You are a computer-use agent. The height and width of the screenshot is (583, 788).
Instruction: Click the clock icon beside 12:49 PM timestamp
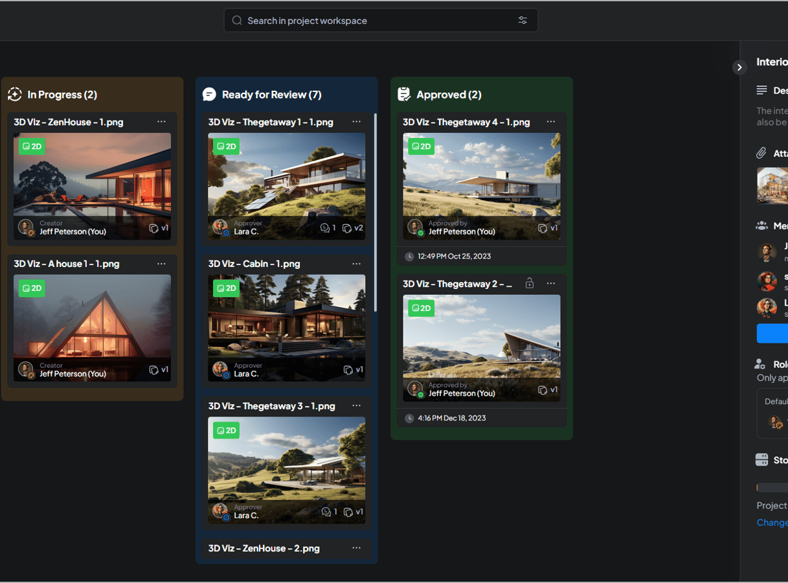pos(409,257)
